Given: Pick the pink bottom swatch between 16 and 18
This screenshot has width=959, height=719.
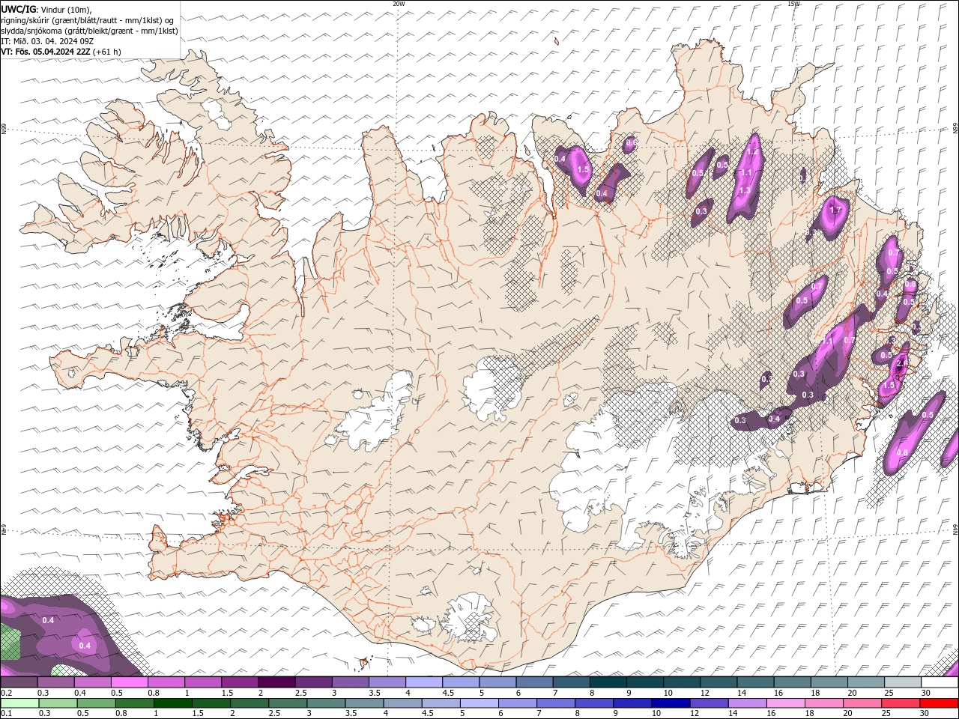Looking at the screenshot, I should (786, 703).
